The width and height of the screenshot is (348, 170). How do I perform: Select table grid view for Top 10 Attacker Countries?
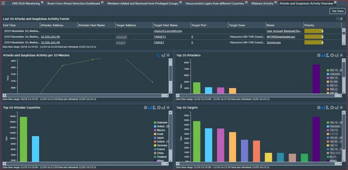[145, 107]
